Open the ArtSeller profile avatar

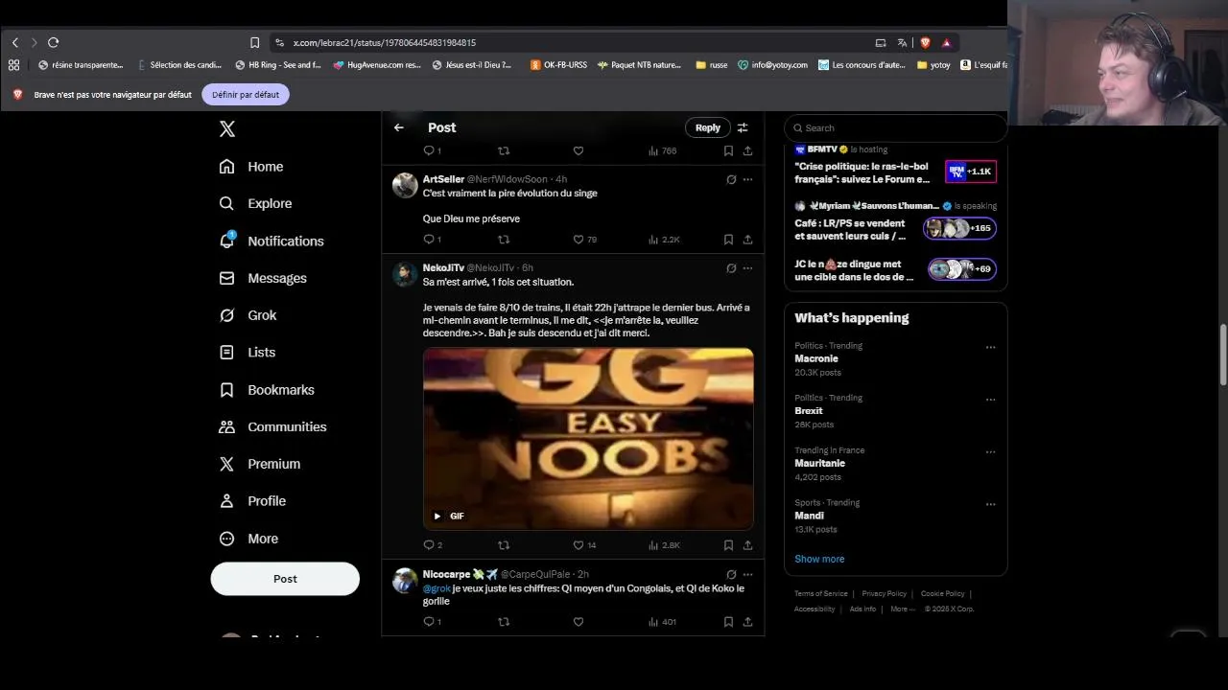[405, 185]
